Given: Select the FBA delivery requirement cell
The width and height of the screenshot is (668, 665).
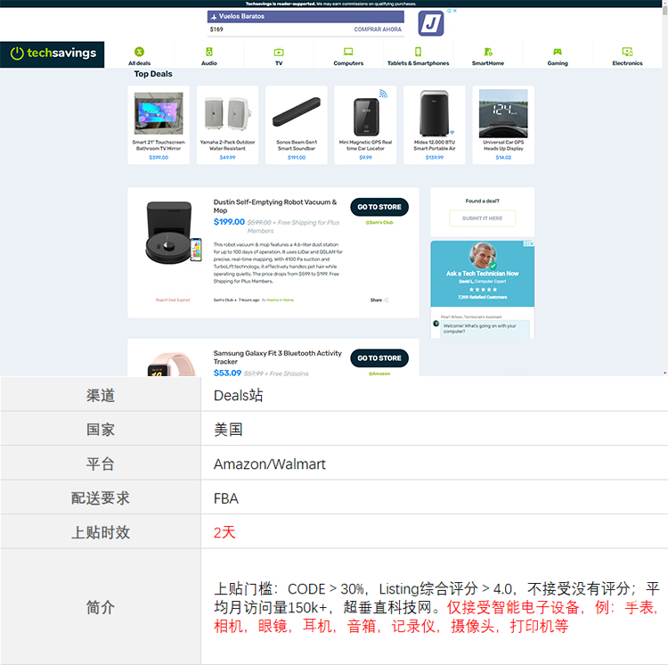Looking at the screenshot, I should pyautogui.click(x=434, y=498).
